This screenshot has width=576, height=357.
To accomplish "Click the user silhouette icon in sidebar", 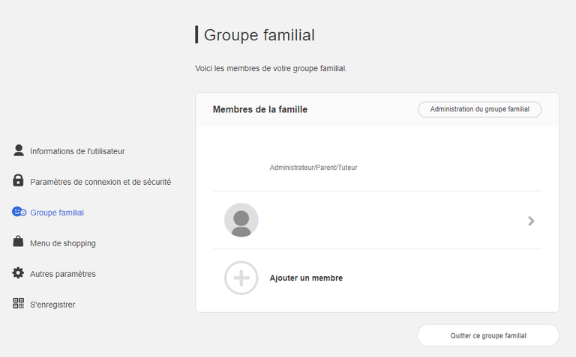I will click(x=18, y=150).
